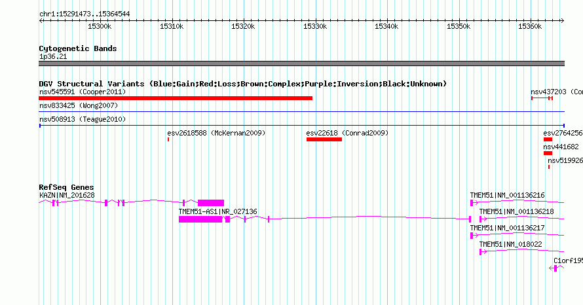Click the 1p36.21 cytogenetic band bar

point(301,63)
